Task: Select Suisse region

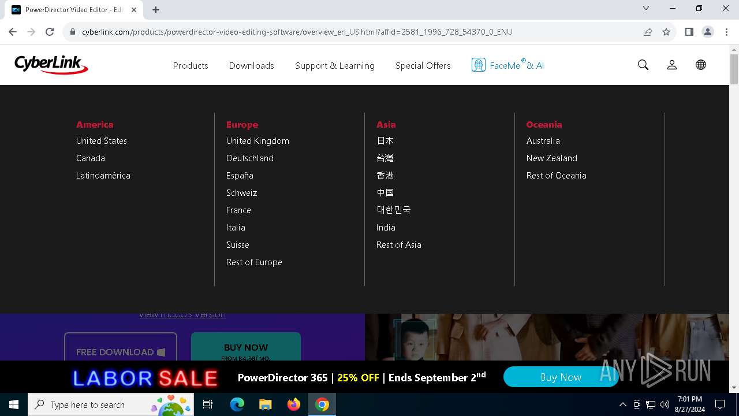Action: [x=238, y=245]
